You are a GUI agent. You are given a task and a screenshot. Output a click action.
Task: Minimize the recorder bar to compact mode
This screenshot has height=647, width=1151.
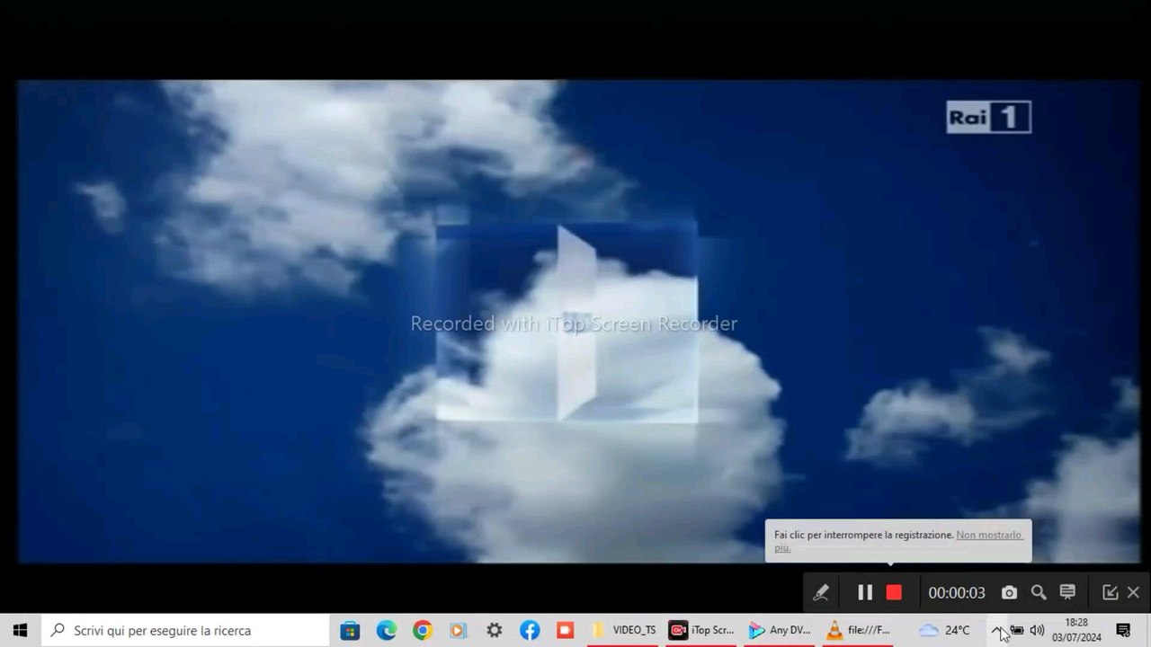[1111, 592]
